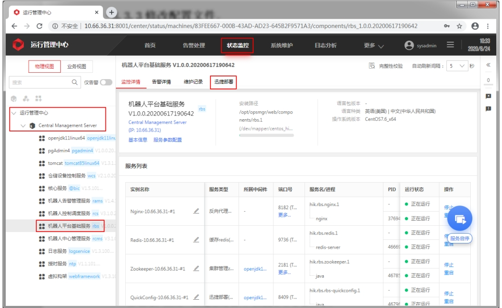Collapse the Central Management Server tree node
This screenshot has height=308, width=502.
click(23, 125)
